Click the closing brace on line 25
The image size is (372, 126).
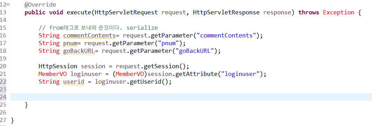tap(26, 105)
